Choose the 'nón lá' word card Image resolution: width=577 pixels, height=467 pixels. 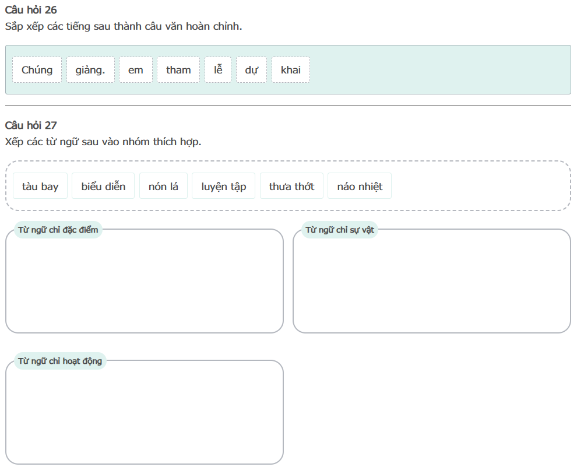[x=163, y=186]
